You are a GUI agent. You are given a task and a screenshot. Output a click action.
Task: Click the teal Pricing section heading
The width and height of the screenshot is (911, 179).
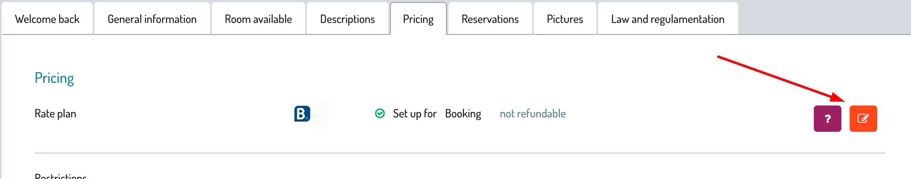[x=54, y=78]
